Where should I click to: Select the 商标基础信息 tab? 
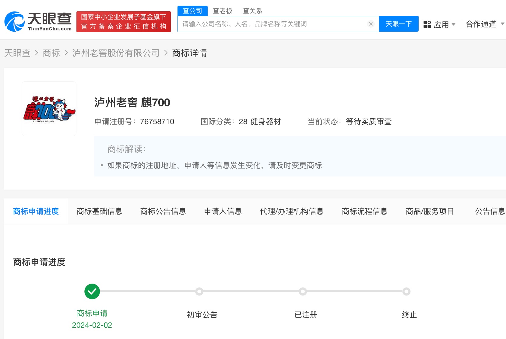(100, 211)
